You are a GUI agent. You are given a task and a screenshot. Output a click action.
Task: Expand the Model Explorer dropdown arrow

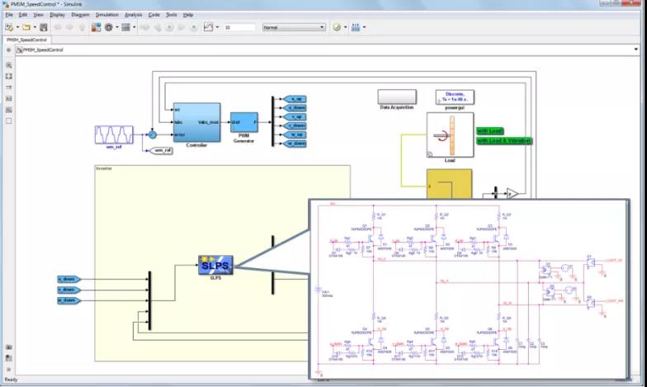(x=134, y=28)
